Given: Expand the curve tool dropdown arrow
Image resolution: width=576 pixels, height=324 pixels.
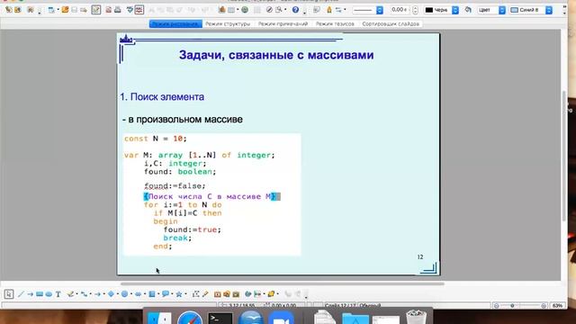Looking at the screenshot, I should (77, 294).
